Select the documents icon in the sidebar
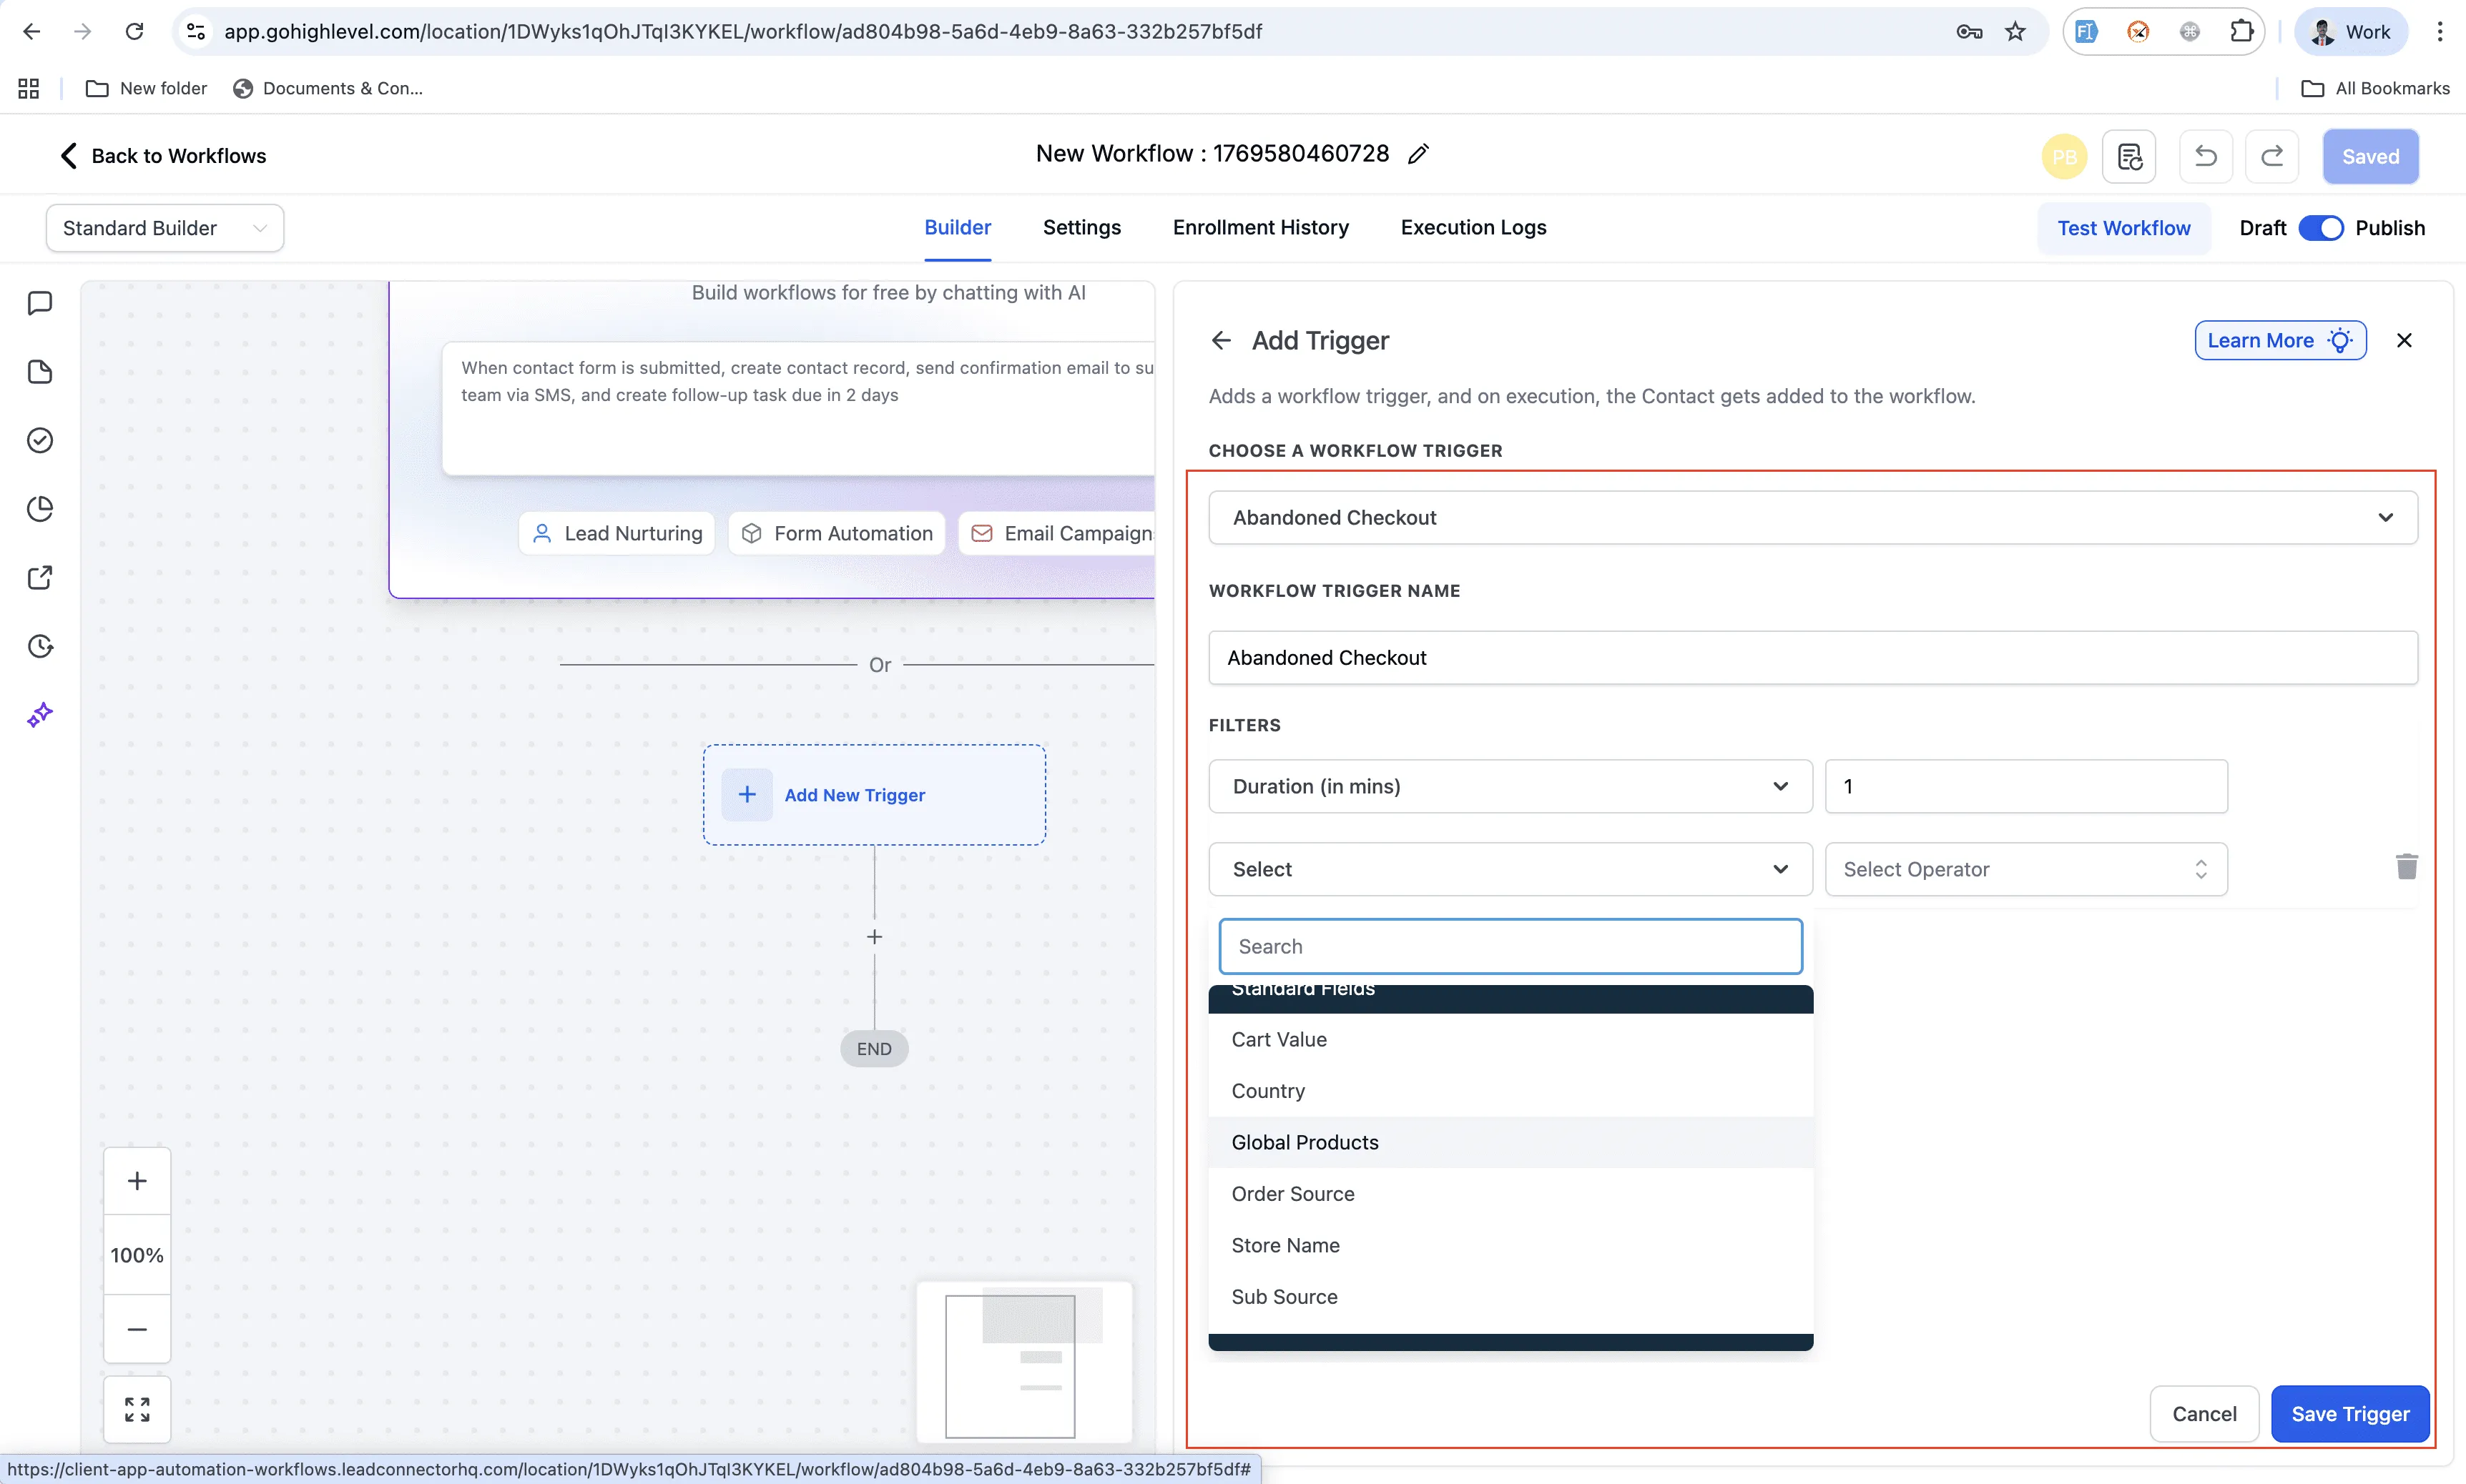This screenshot has height=1484, width=2466. tap(40, 371)
